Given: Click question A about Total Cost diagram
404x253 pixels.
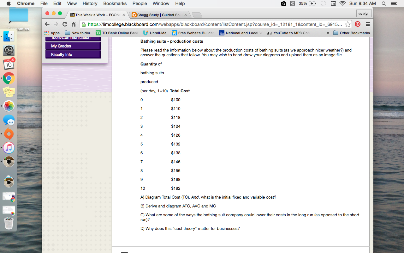Looking at the screenshot, I should (x=208, y=197).
